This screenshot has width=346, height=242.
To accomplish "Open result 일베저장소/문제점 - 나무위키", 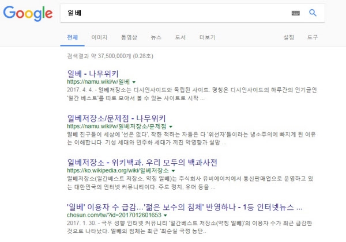I will [116, 118].
